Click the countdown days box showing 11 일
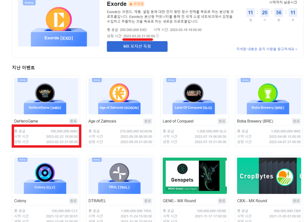 [x=250, y=13]
